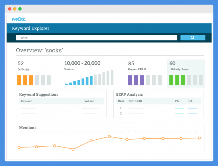This screenshot has height=166, width=218.
Task: Click the 'PA' column header
Action: click(x=177, y=101)
